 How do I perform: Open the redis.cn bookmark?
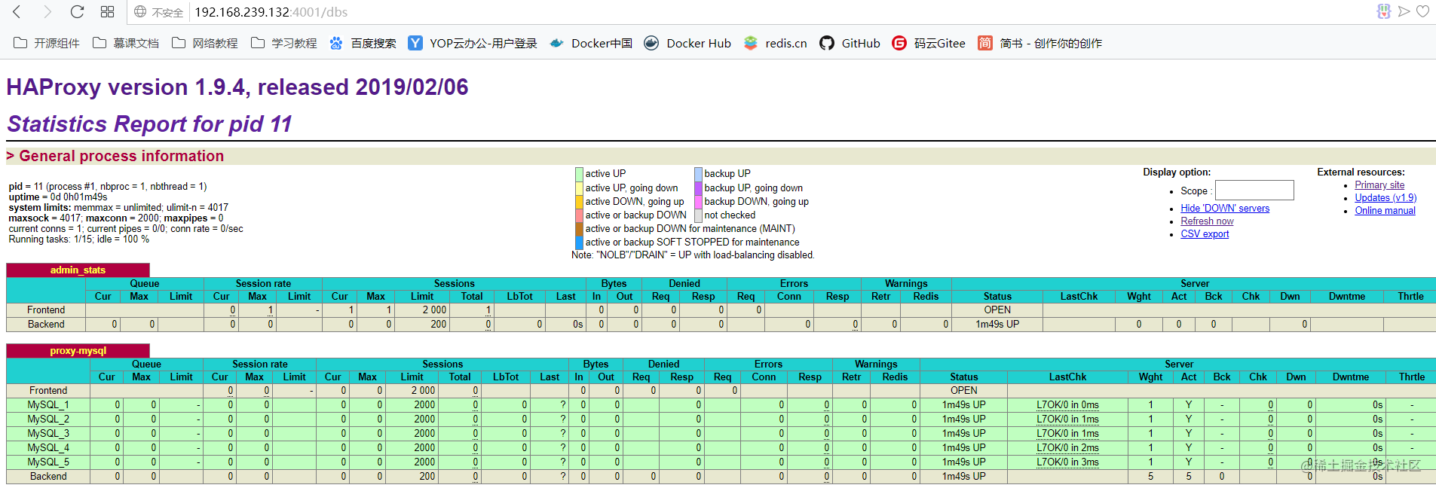[x=775, y=43]
